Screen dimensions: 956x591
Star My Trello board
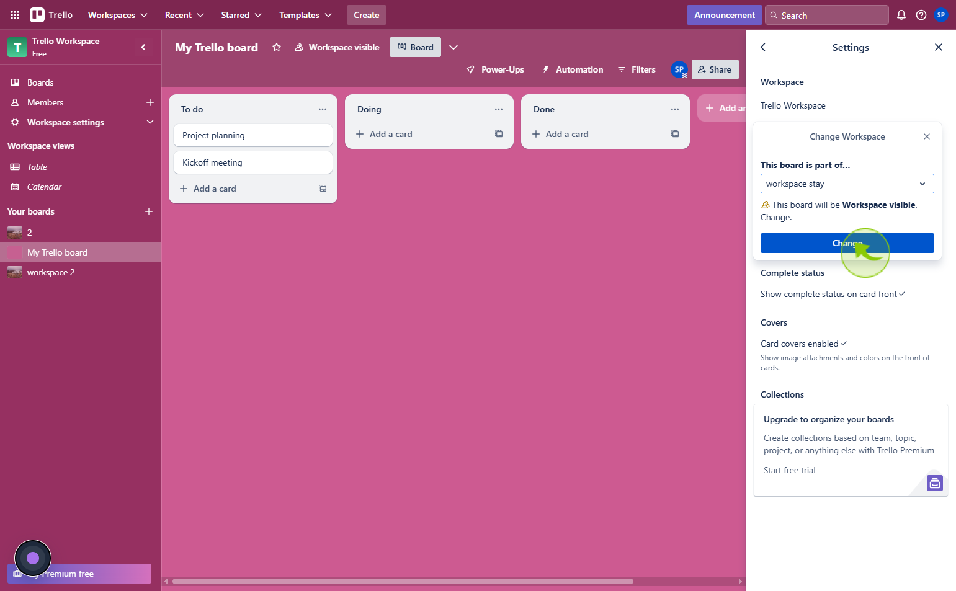(277, 47)
